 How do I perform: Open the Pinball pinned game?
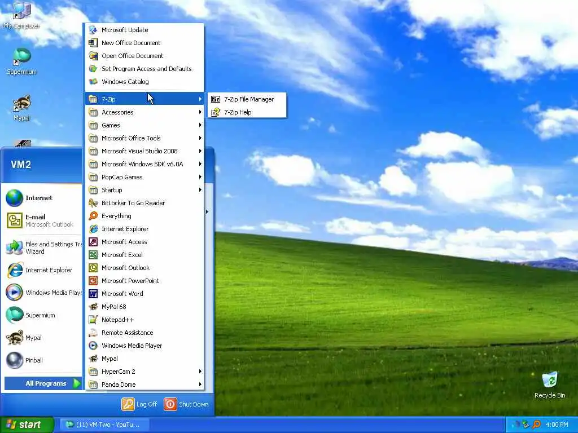(43, 360)
